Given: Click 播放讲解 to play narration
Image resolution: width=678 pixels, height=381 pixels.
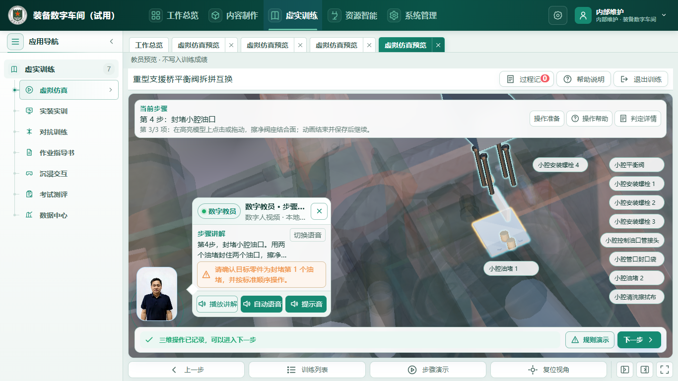Looking at the screenshot, I should [217, 304].
